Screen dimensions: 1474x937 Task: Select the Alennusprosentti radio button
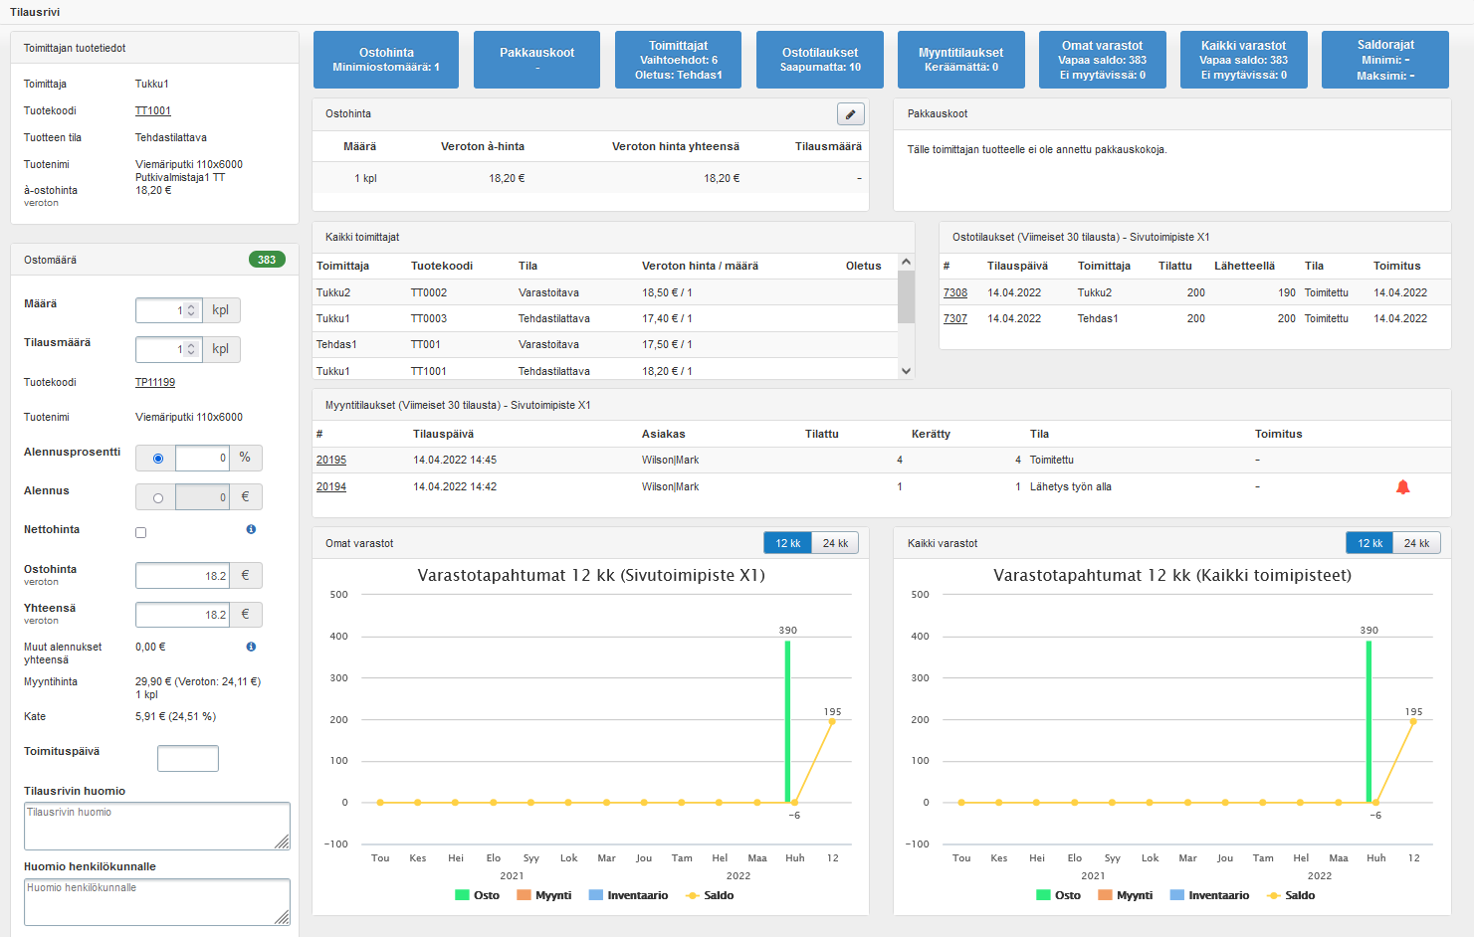(157, 459)
